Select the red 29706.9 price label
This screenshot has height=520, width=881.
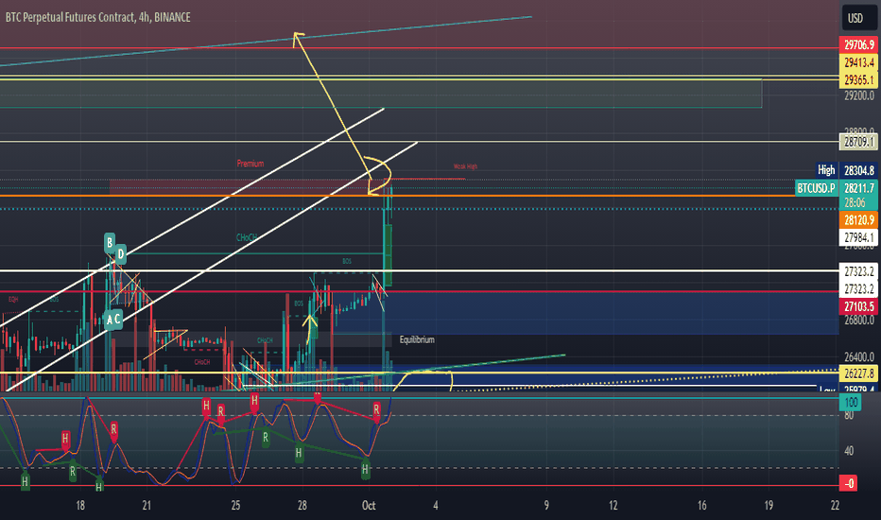tap(859, 44)
